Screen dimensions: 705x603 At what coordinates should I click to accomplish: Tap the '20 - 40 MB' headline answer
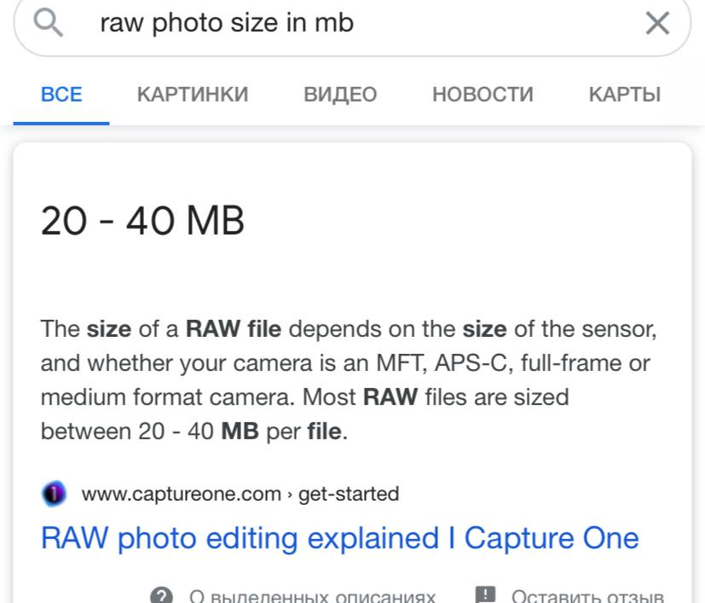point(142,222)
